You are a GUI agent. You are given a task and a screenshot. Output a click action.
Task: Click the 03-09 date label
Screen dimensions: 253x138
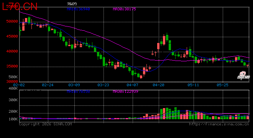74,85
